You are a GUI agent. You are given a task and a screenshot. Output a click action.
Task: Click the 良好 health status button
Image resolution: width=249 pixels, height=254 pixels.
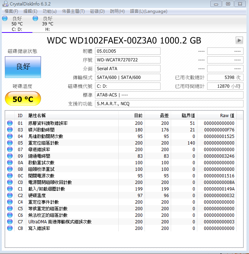23,67
